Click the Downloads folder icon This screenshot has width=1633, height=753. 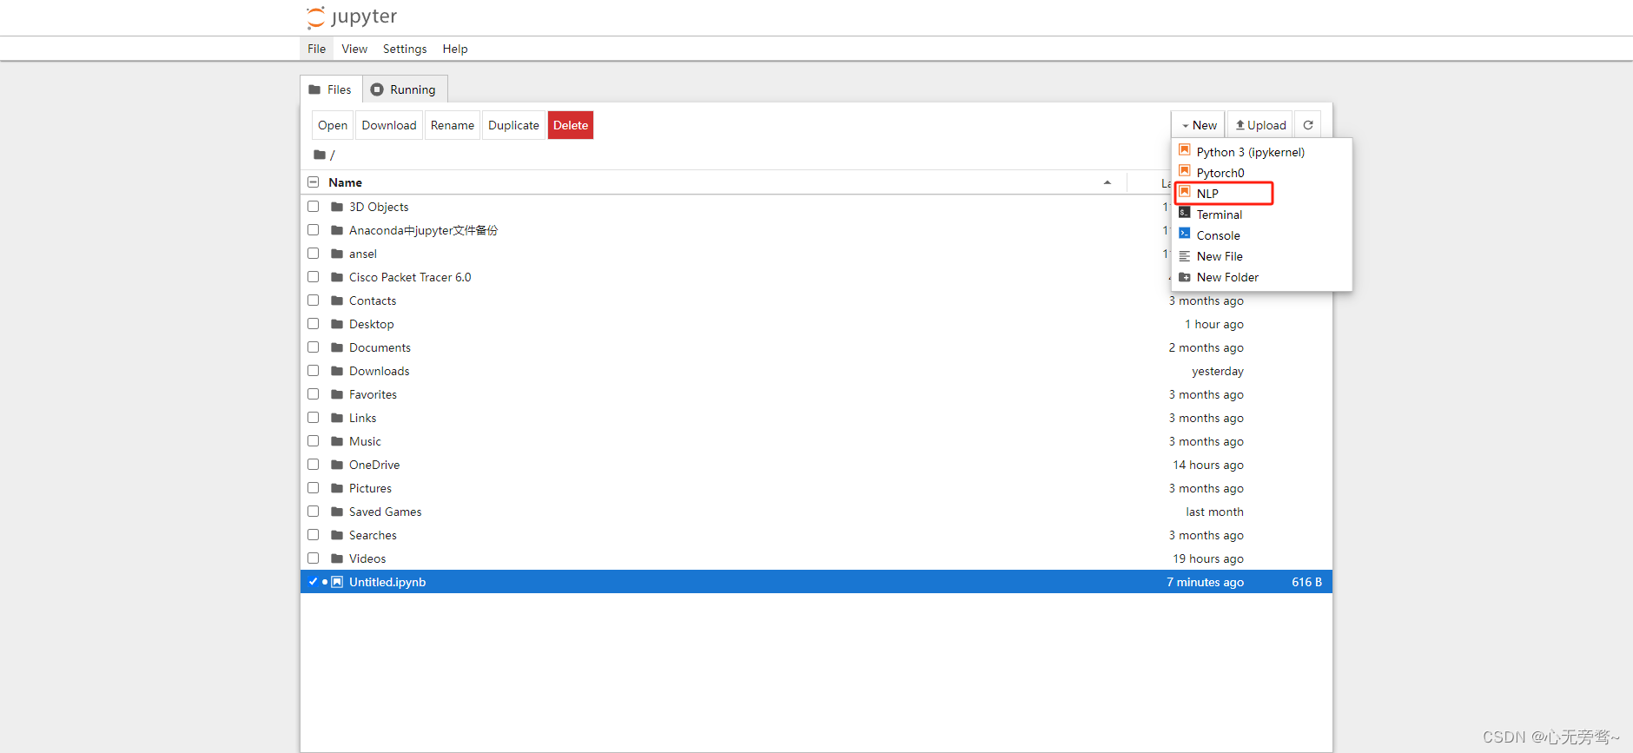[337, 371]
